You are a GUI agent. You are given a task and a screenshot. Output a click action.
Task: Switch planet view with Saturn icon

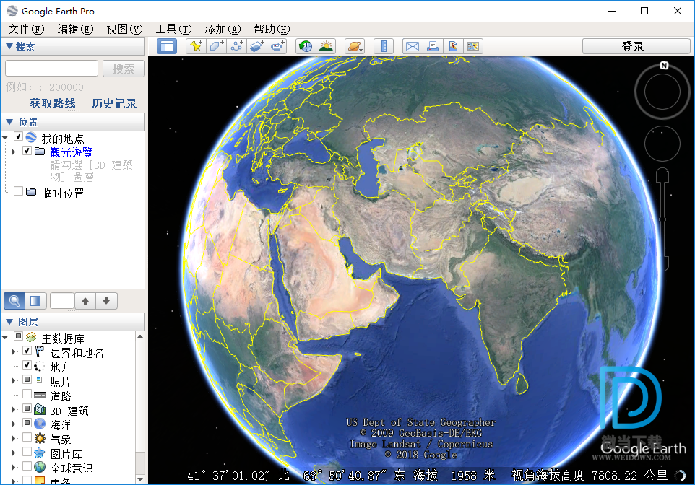tap(355, 46)
